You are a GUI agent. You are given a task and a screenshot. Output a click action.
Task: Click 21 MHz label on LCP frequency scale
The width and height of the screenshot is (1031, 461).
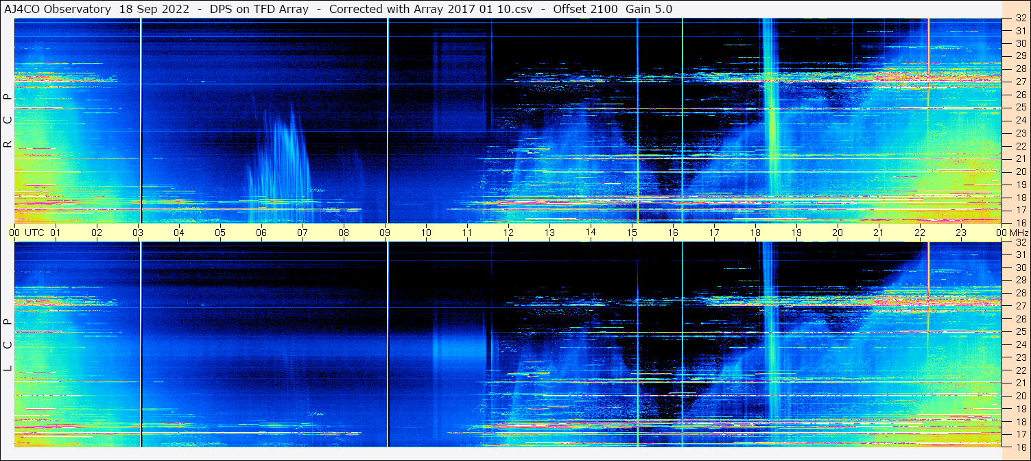tap(1020, 383)
